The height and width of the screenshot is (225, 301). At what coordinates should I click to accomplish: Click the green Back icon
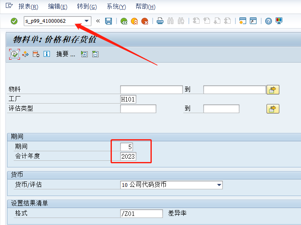pos(124,21)
